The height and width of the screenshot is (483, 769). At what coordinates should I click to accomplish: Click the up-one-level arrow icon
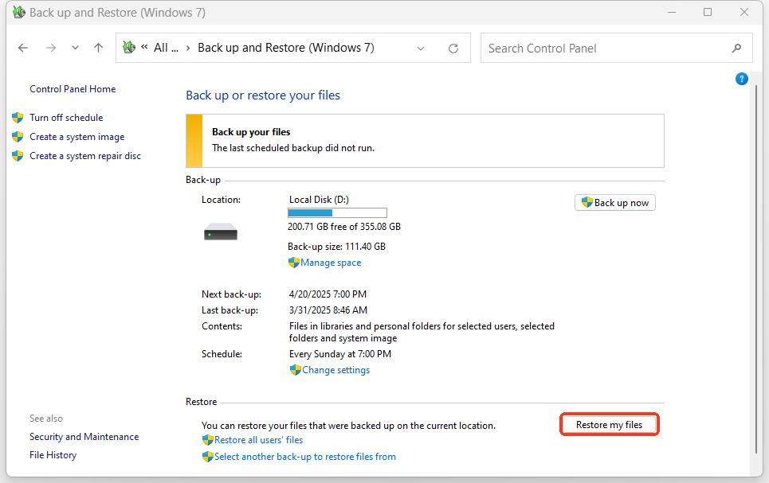(x=97, y=48)
